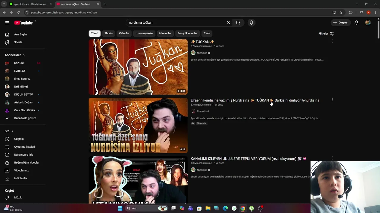Start voice search with microphone icon
Screen dimensions: 380x213
[x=251, y=23]
